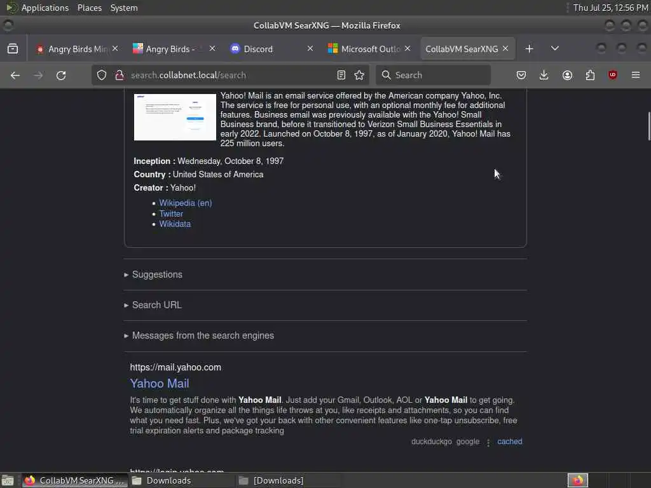Close the CollabVM SearXNG tab
Image resolution: width=651 pixels, height=488 pixels.
(x=505, y=48)
